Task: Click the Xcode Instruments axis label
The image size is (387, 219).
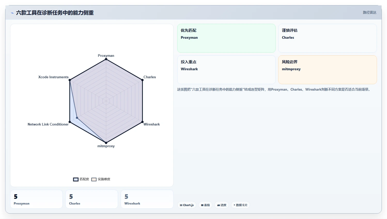Action: click(x=53, y=77)
